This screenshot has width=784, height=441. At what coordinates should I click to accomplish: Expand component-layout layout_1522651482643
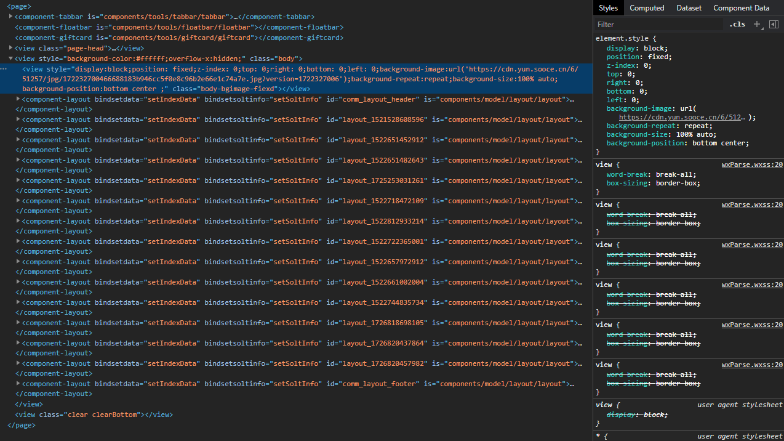[18, 160]
